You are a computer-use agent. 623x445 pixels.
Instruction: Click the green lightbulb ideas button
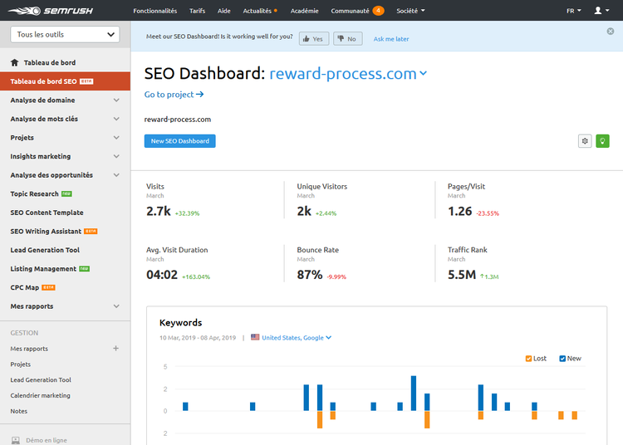602,141
